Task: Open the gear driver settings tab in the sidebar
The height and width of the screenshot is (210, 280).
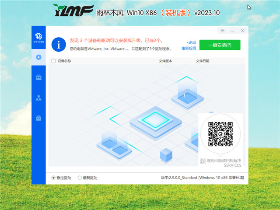Action: point(38,57)
